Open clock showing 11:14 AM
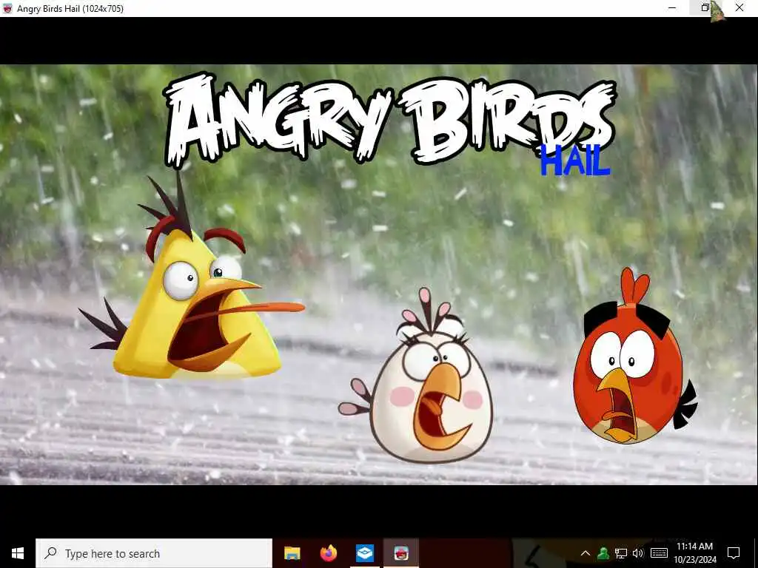 coord(694,553)
